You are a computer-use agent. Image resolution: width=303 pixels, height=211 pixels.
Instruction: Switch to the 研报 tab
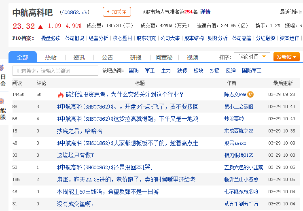136,58
